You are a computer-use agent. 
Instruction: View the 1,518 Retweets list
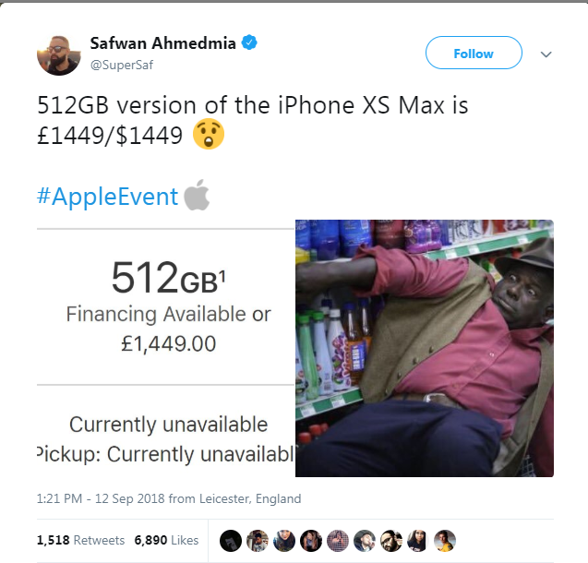pos(80,540)
